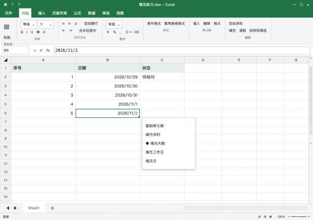Open the 条件格式 conditional formatting menu

click(x=154, y=24)
